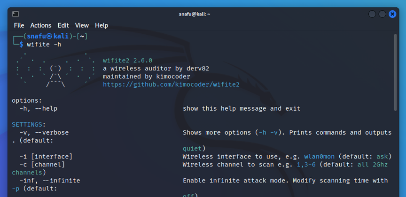Open the kimocoder wifite2 GitHub link
This screenshot has height=197, width=406.
[171, 84]
